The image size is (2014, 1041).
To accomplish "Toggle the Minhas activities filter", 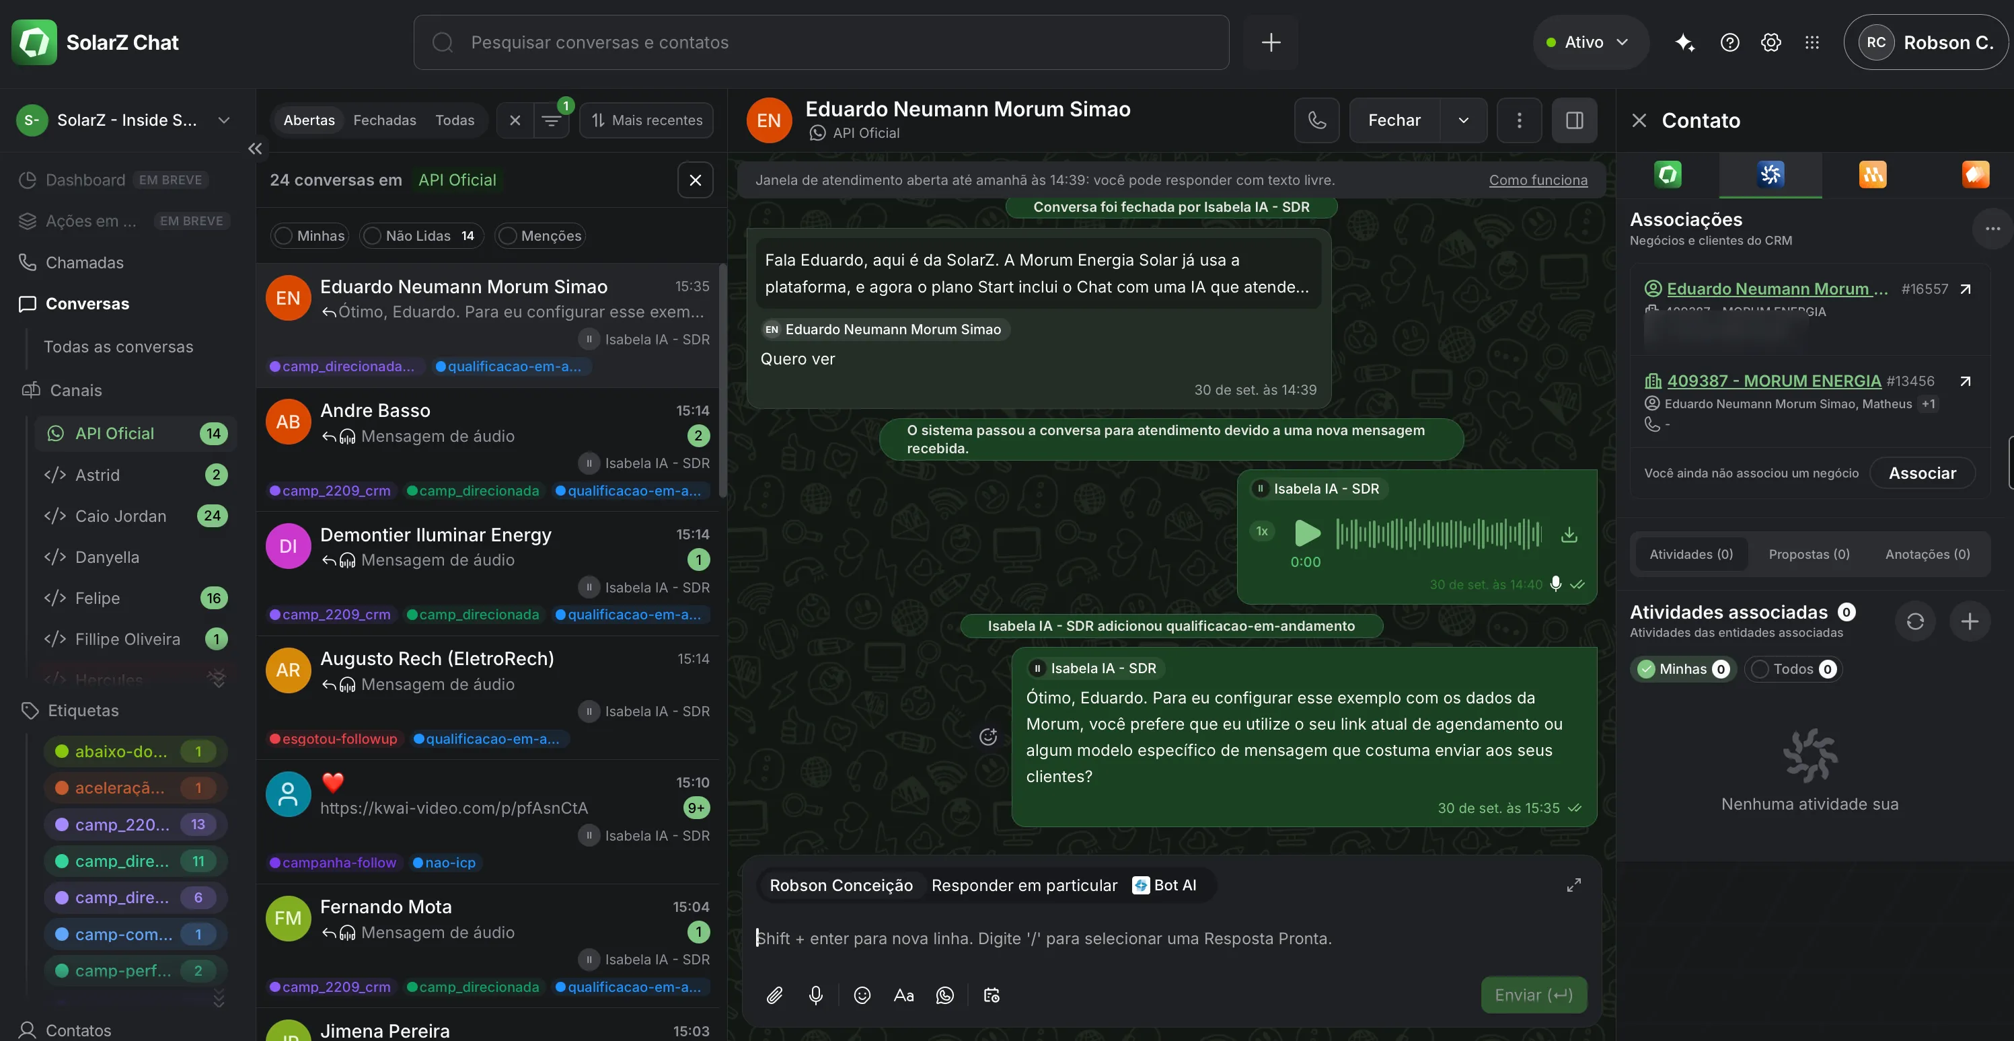I will (1682, 668).
